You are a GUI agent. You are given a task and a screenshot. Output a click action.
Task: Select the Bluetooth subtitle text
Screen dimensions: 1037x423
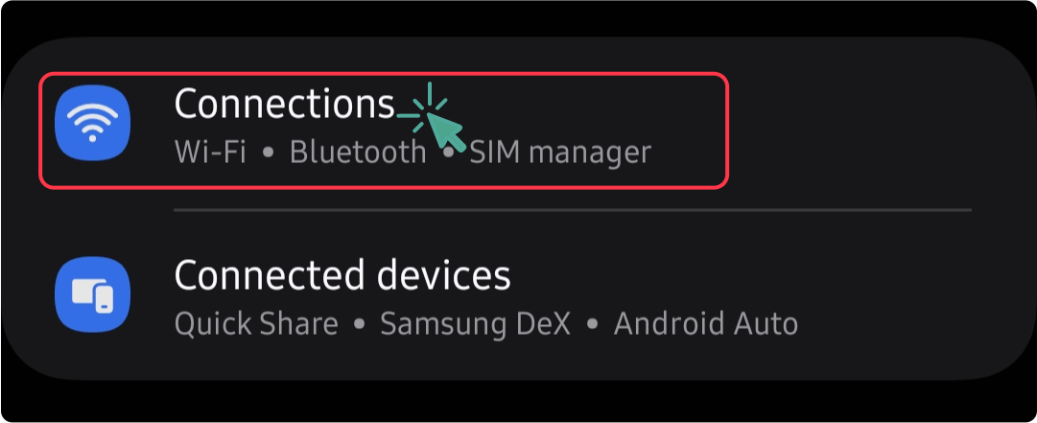click(x=358, y=153)
